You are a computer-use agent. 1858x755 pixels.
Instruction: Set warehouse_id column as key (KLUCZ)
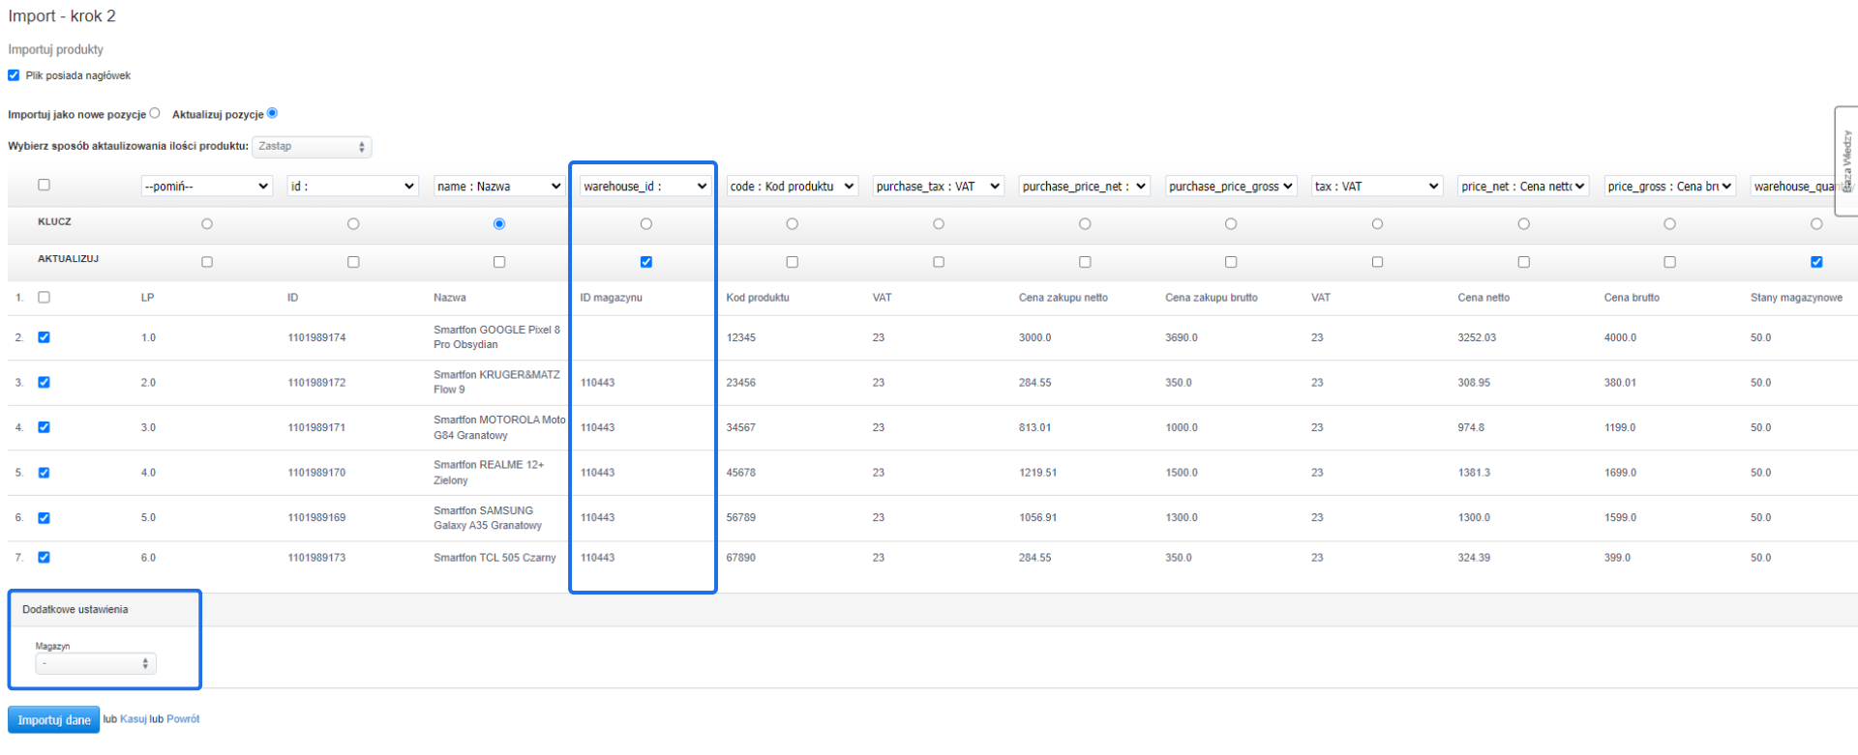click(646, 224)
